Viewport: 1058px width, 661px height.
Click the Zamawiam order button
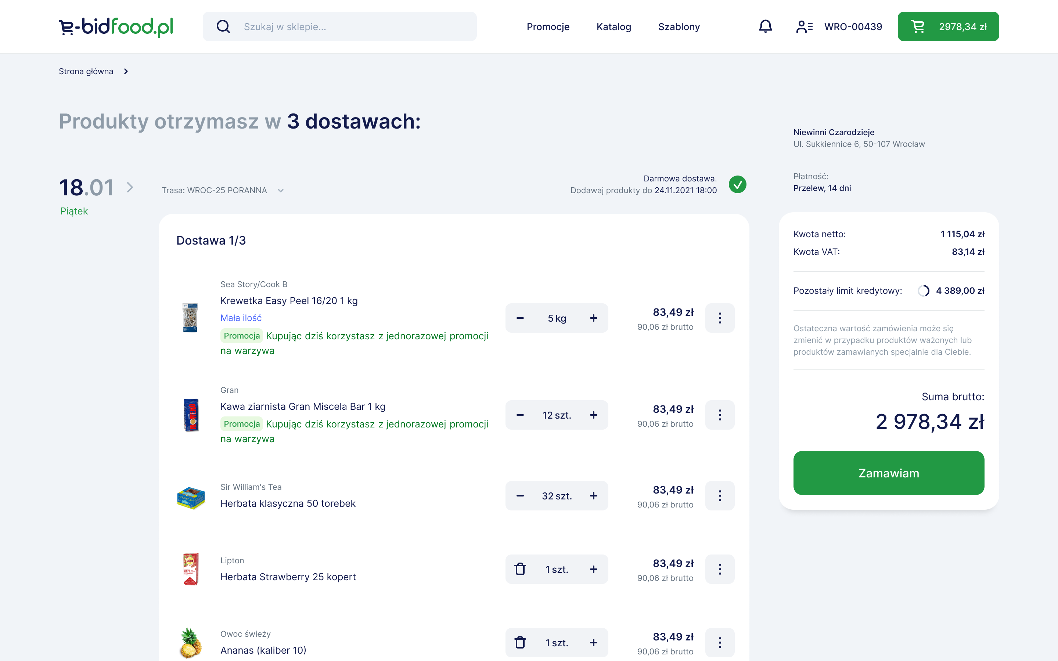[x=888, y=473]
